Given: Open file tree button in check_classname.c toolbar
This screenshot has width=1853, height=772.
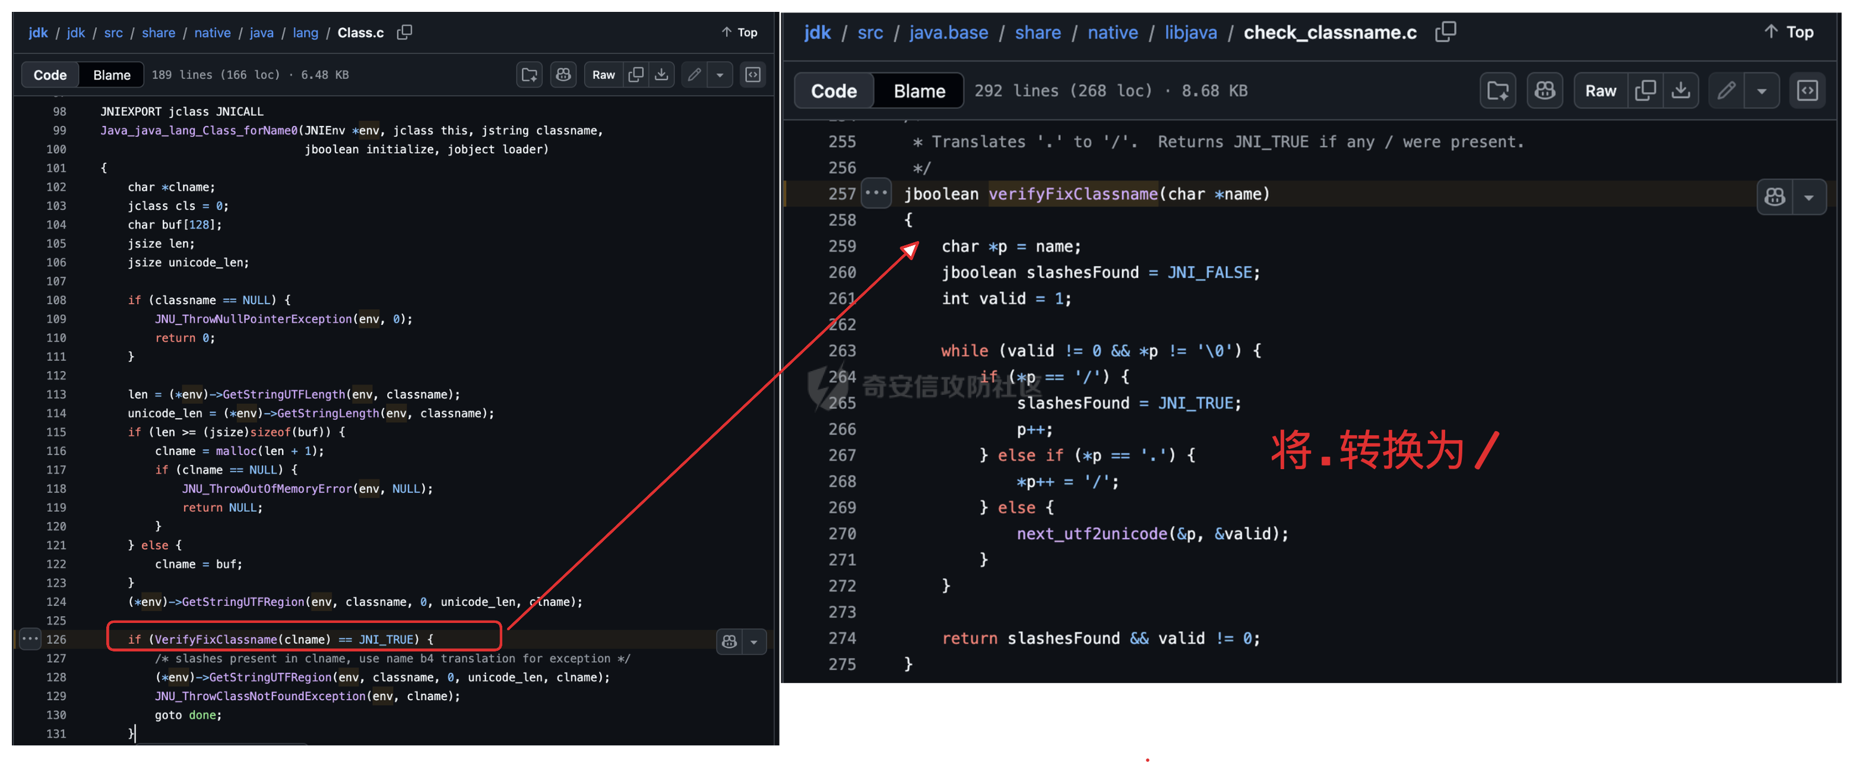Looking at the screenshot, I should pyautogui.click(x=1497, y=91).
